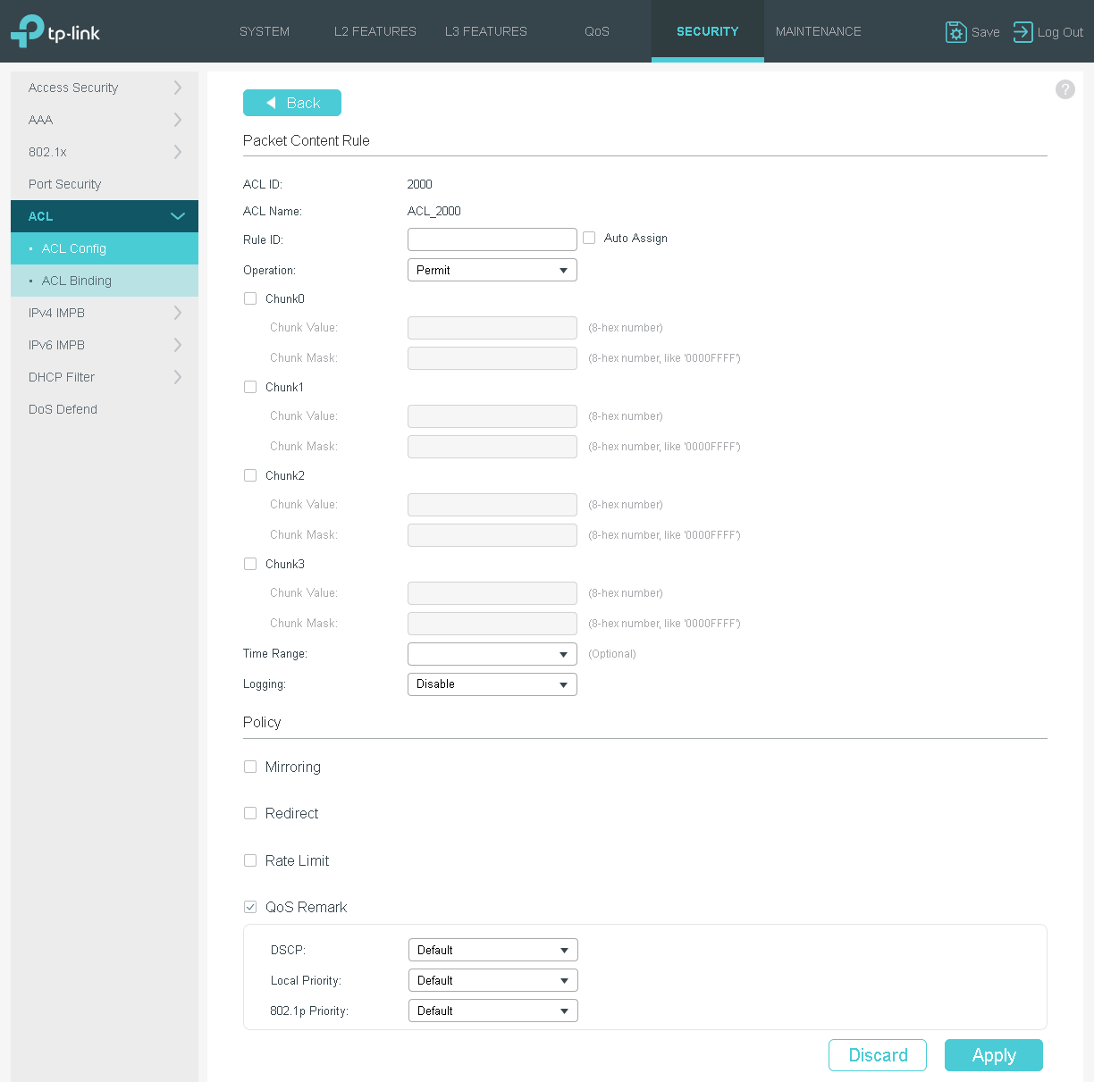Image resolution: width=1094 pixels, height=1082 pixels.
Task: Check the Chunk0 checkbox
Action: pyautogui.click(x=250, y=298)
